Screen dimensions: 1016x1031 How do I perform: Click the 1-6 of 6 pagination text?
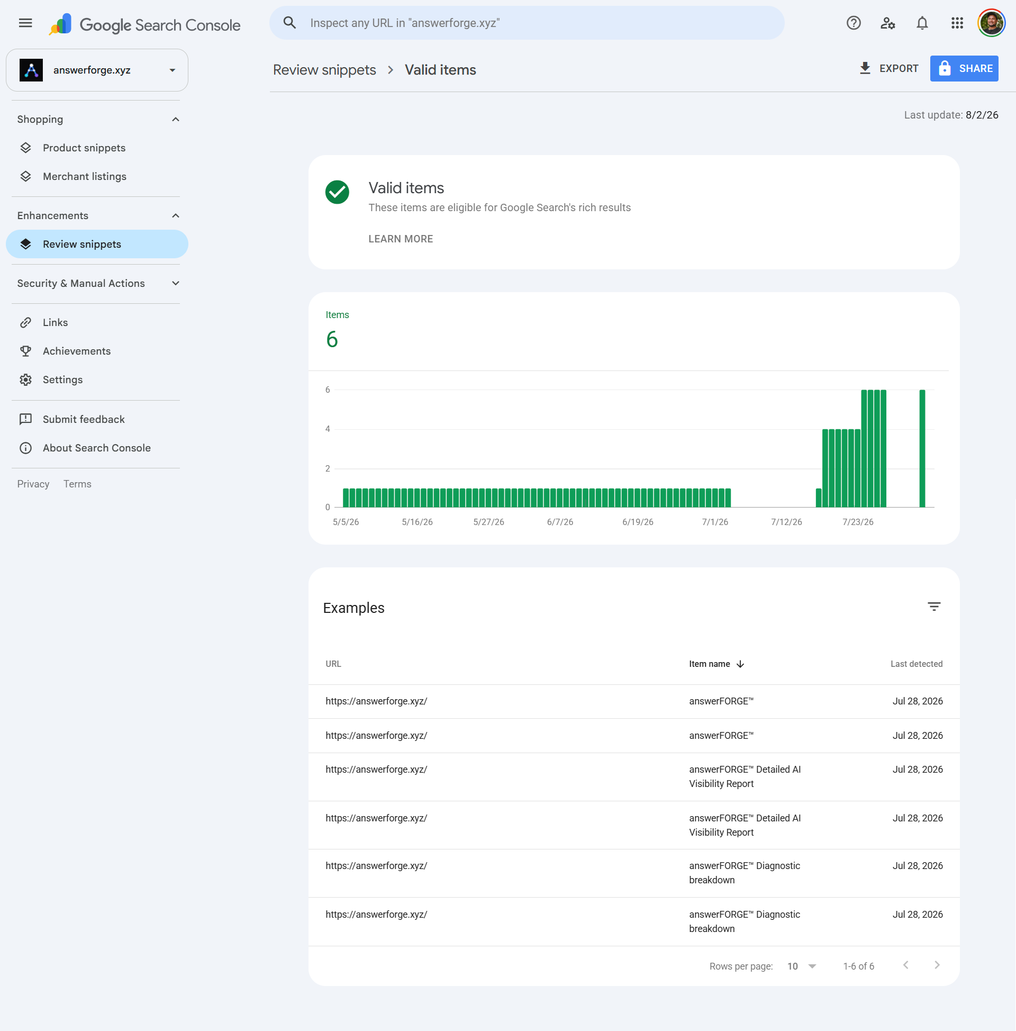pyautogui.click(x=859, y=966)
